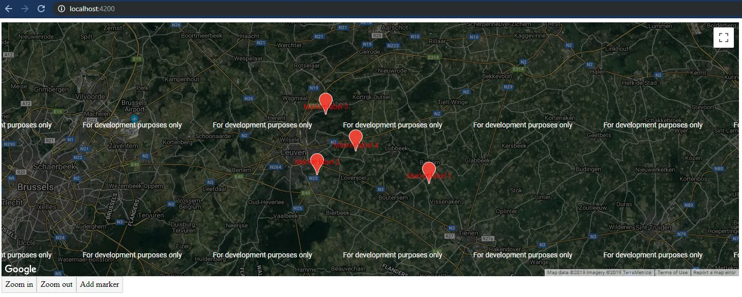Select the Marker label 1 pin
Image resolution: width=742 pixels, height=297 pixels.
click(429, 173)
